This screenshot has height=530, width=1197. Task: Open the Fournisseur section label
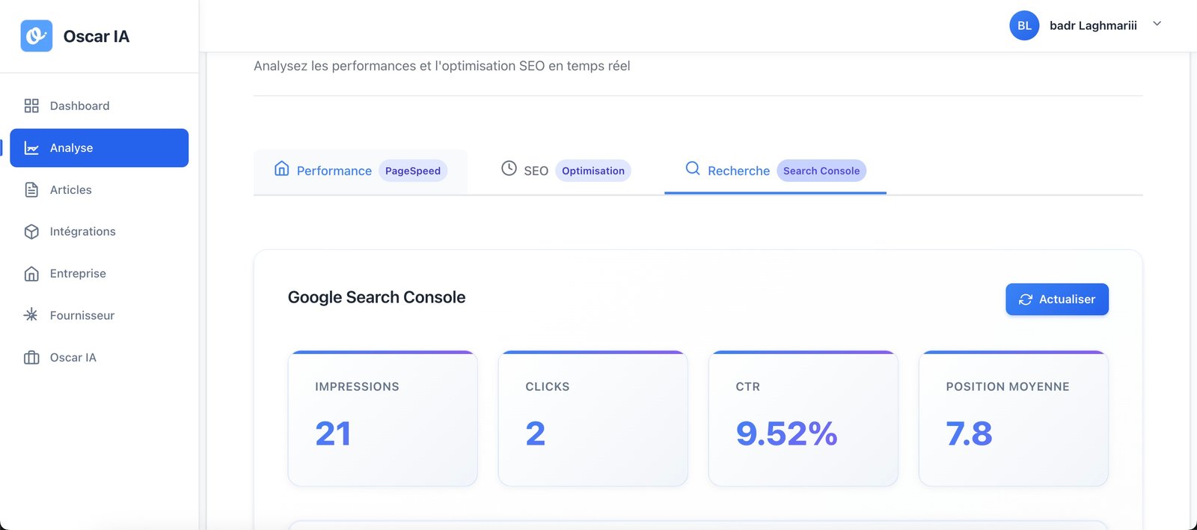pyautogui.click(x=82, y=316)
